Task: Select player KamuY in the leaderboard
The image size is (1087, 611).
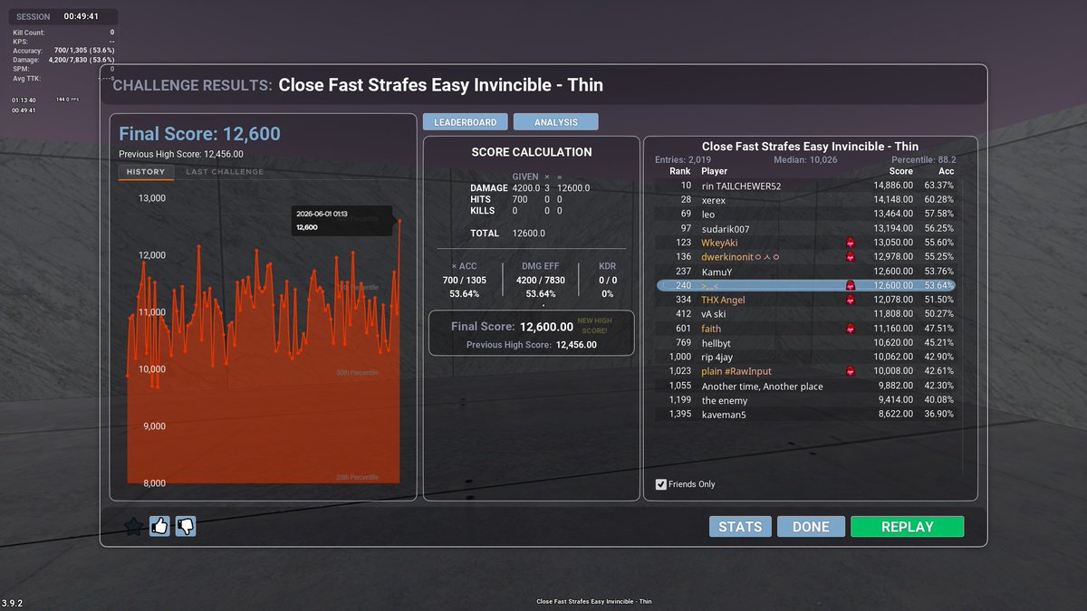Action: tap(717, 272)
